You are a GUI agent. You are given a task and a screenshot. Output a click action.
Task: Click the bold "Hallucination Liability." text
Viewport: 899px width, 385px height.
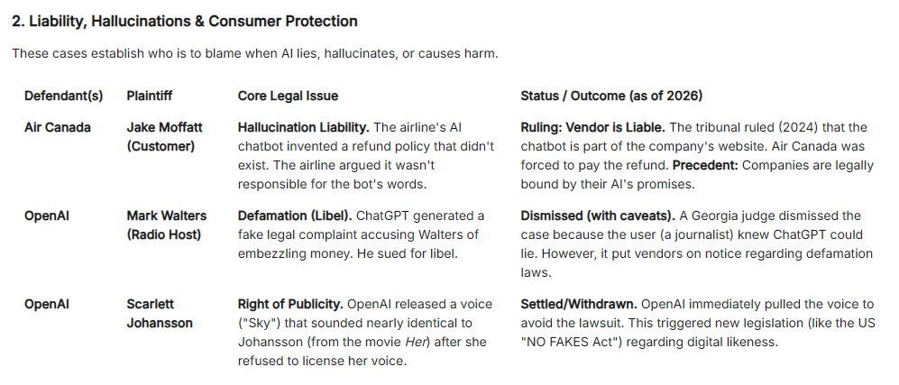pos(303,127)
